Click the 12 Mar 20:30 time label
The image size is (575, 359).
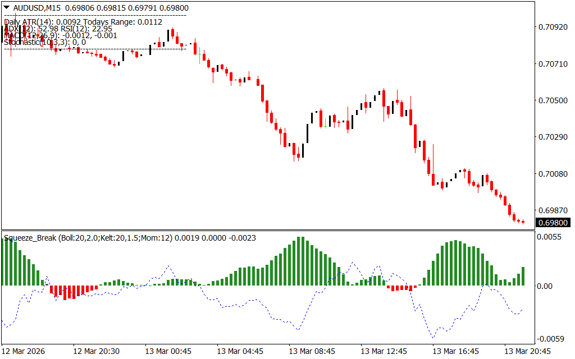click(x=96, y=351)
